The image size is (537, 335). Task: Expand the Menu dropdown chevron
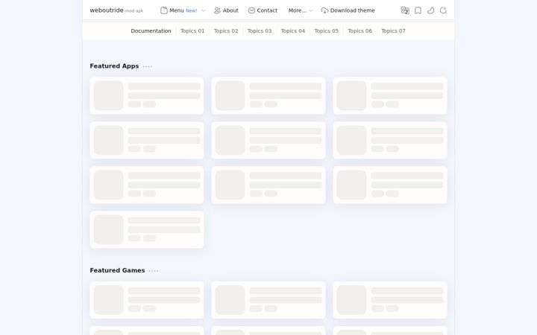(x=204, y=10)
